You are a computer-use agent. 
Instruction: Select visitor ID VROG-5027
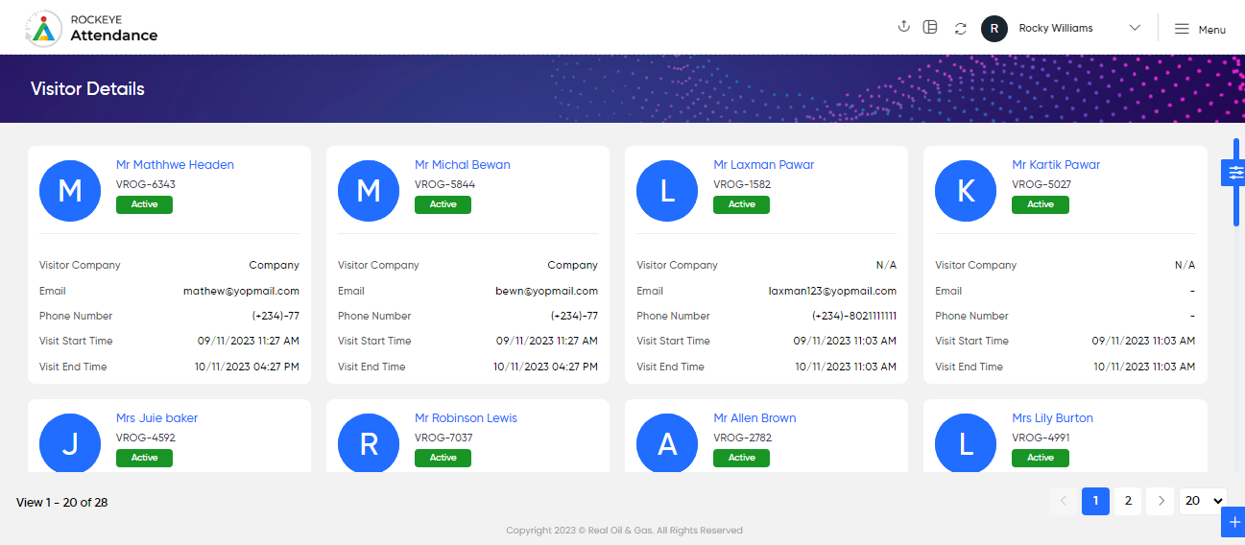click(1041, 184)
